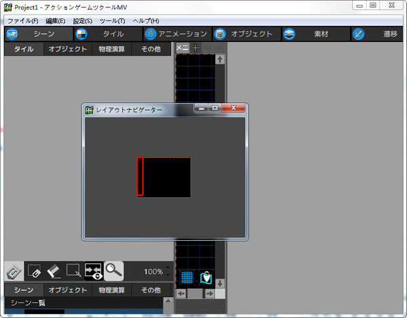Maximize the Project1 main window
407x318 pixels.
(x=373, y=5)
